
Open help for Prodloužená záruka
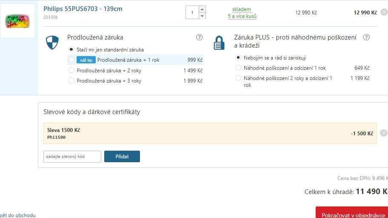click(199, 37)
